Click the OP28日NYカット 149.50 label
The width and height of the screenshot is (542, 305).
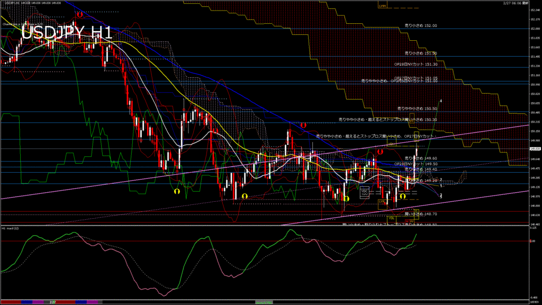(416, 164)
